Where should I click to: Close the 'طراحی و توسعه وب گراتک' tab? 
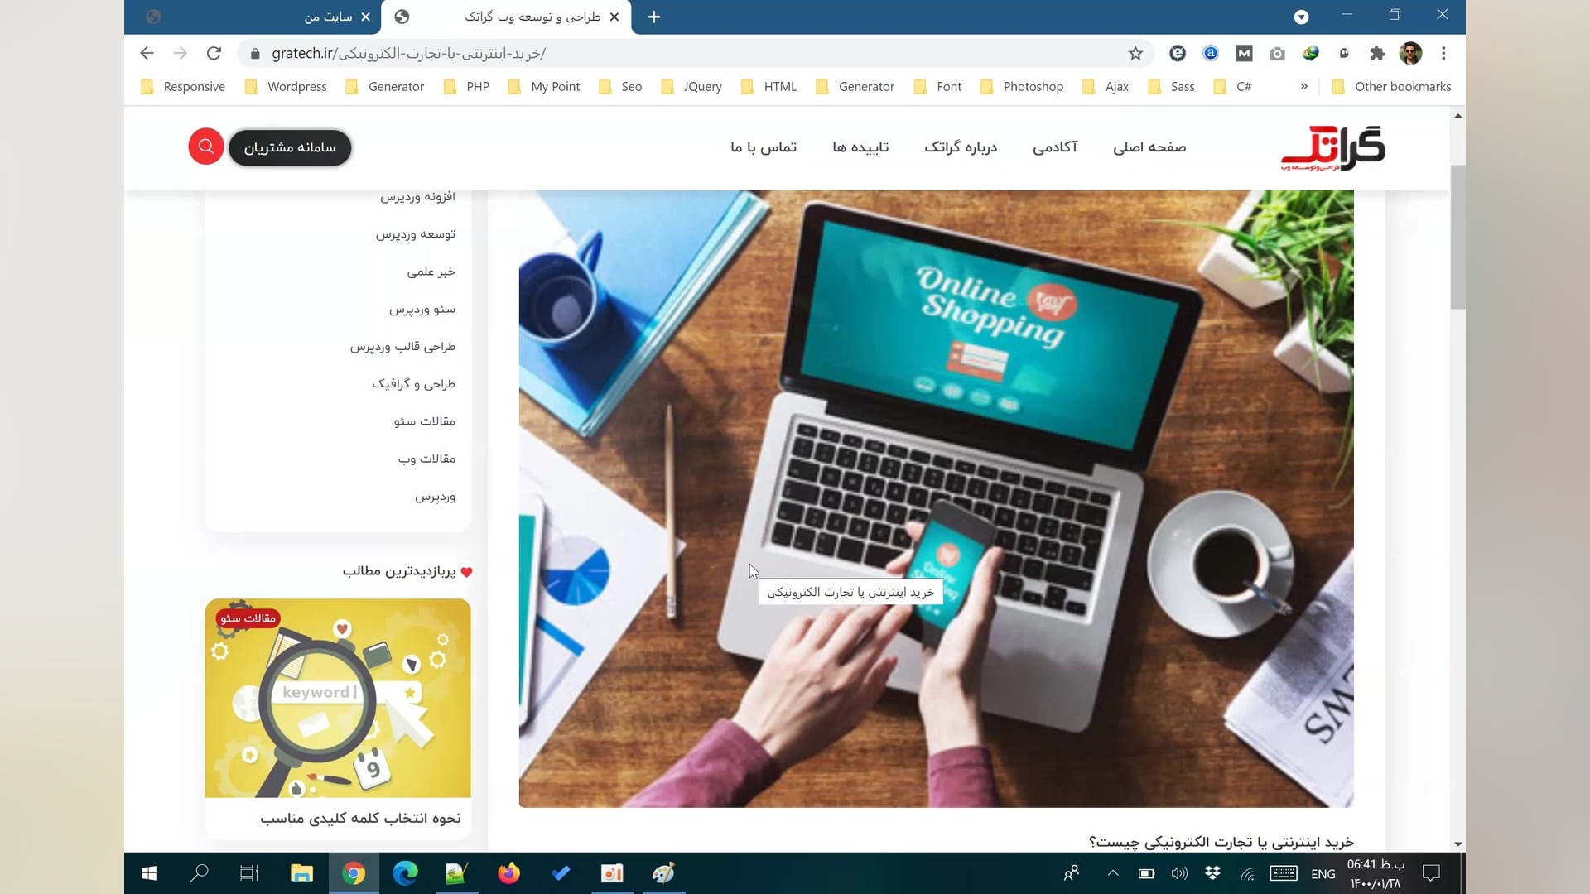[x=614, y=17]
